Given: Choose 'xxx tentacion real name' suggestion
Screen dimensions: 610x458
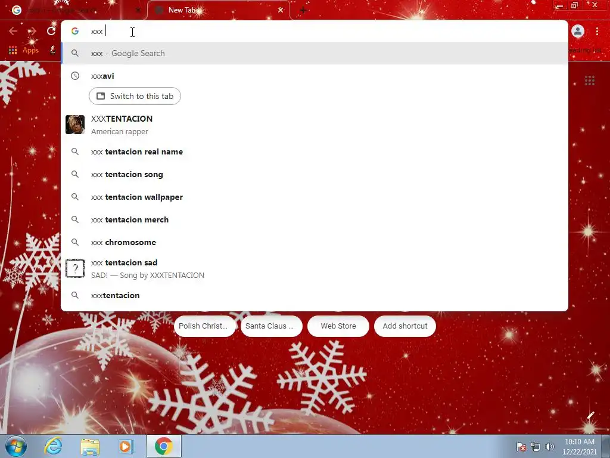Looking at the screenshot, I should [315, 151].
